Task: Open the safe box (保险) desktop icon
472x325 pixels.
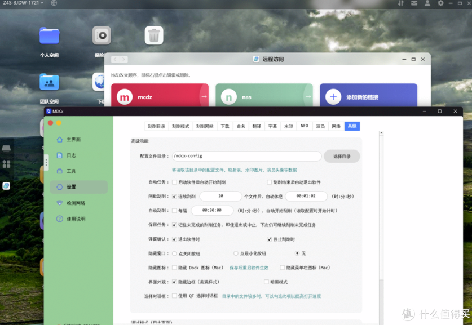Action: 102,35
